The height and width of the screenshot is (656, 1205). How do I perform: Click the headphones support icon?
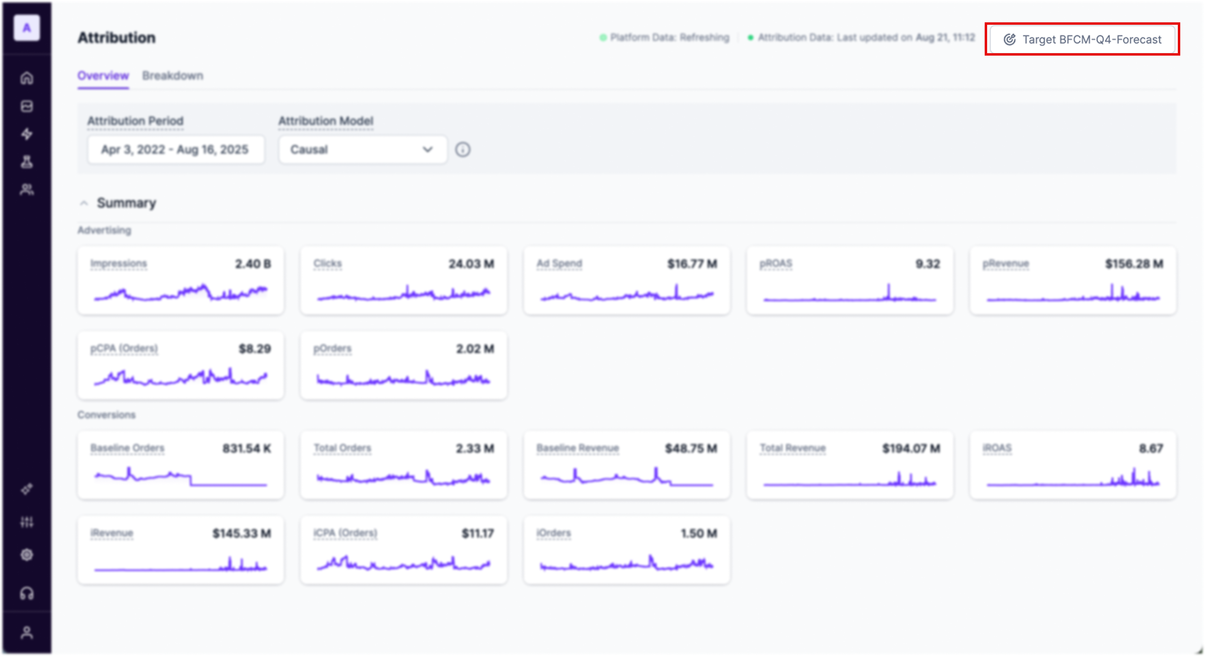coord(27,593)
